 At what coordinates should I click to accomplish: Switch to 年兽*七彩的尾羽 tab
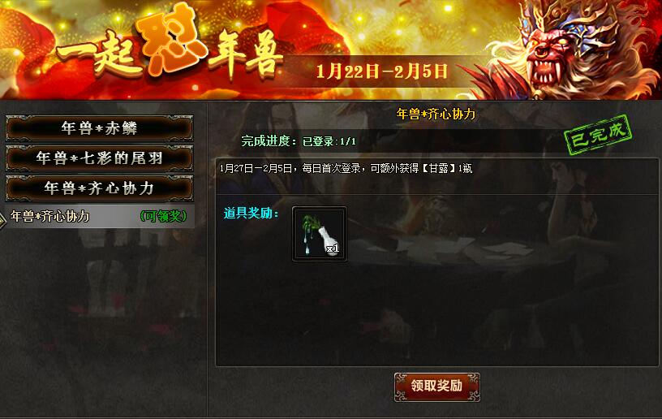tap(99, 158)
